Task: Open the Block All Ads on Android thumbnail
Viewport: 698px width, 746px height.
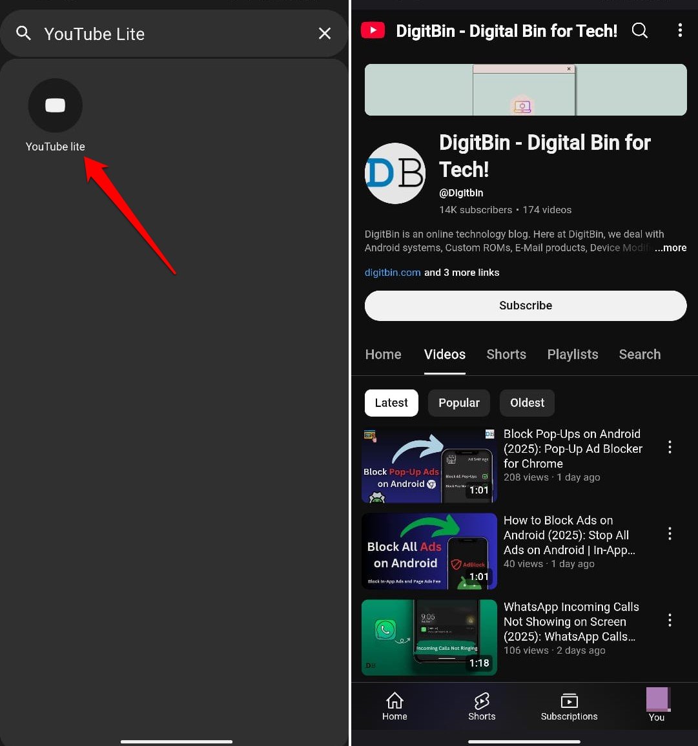Action: 429,552
